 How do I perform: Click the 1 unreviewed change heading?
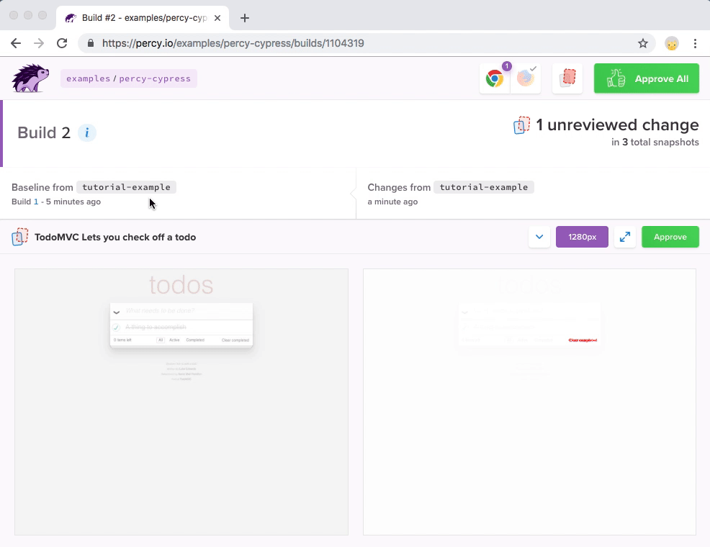tap(617, 125)
